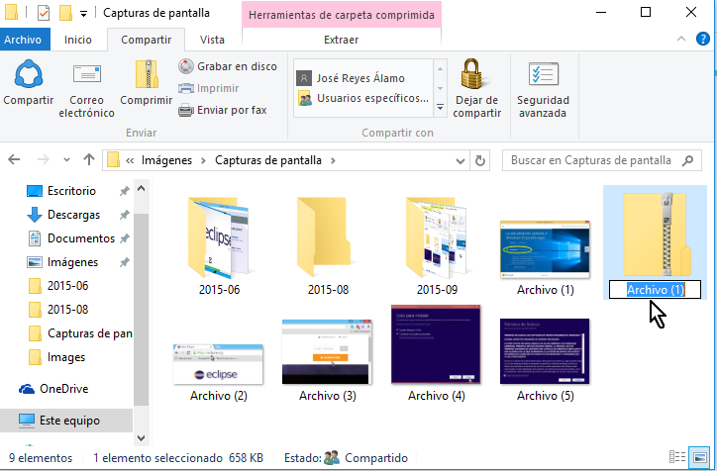This screenshot has height=471, width=717.
Task: Show hidden breadcrumb levels with double chevron
Action: point(130,160)
